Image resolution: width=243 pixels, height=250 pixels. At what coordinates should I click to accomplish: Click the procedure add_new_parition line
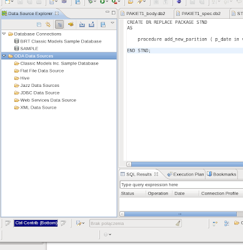(190, 39)
